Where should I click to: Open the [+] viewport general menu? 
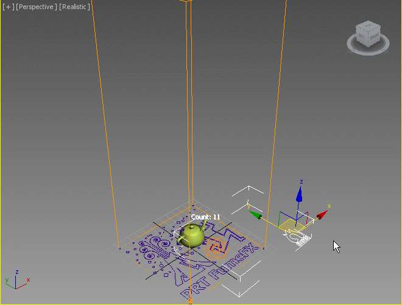7,7
